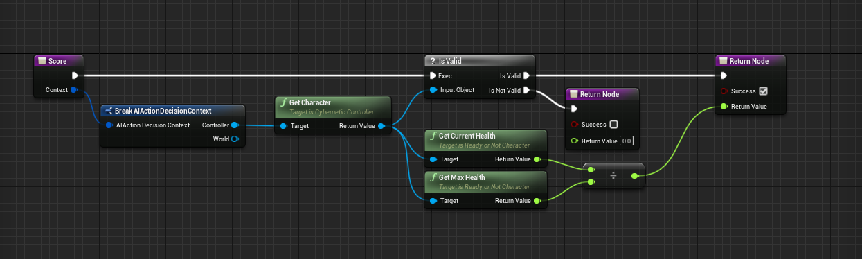862x259 pixels.
Task: Click the Input Object pin
Action: 433,90
